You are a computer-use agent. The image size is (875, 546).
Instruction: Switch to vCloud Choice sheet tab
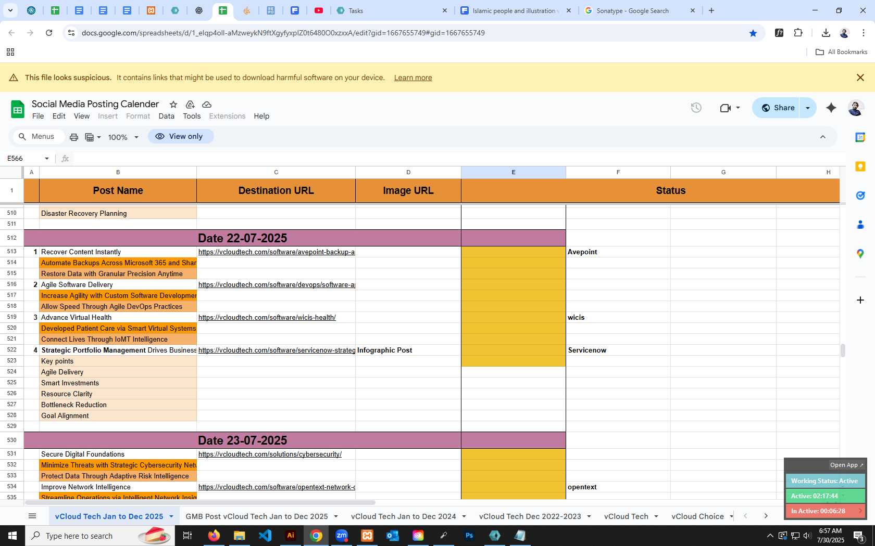click(697, 516)
